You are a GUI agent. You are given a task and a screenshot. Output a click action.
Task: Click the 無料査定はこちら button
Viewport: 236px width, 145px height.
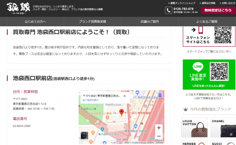218,10
